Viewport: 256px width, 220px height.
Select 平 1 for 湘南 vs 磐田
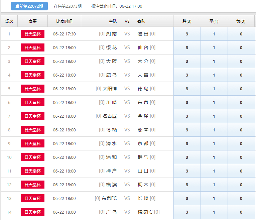214,34
